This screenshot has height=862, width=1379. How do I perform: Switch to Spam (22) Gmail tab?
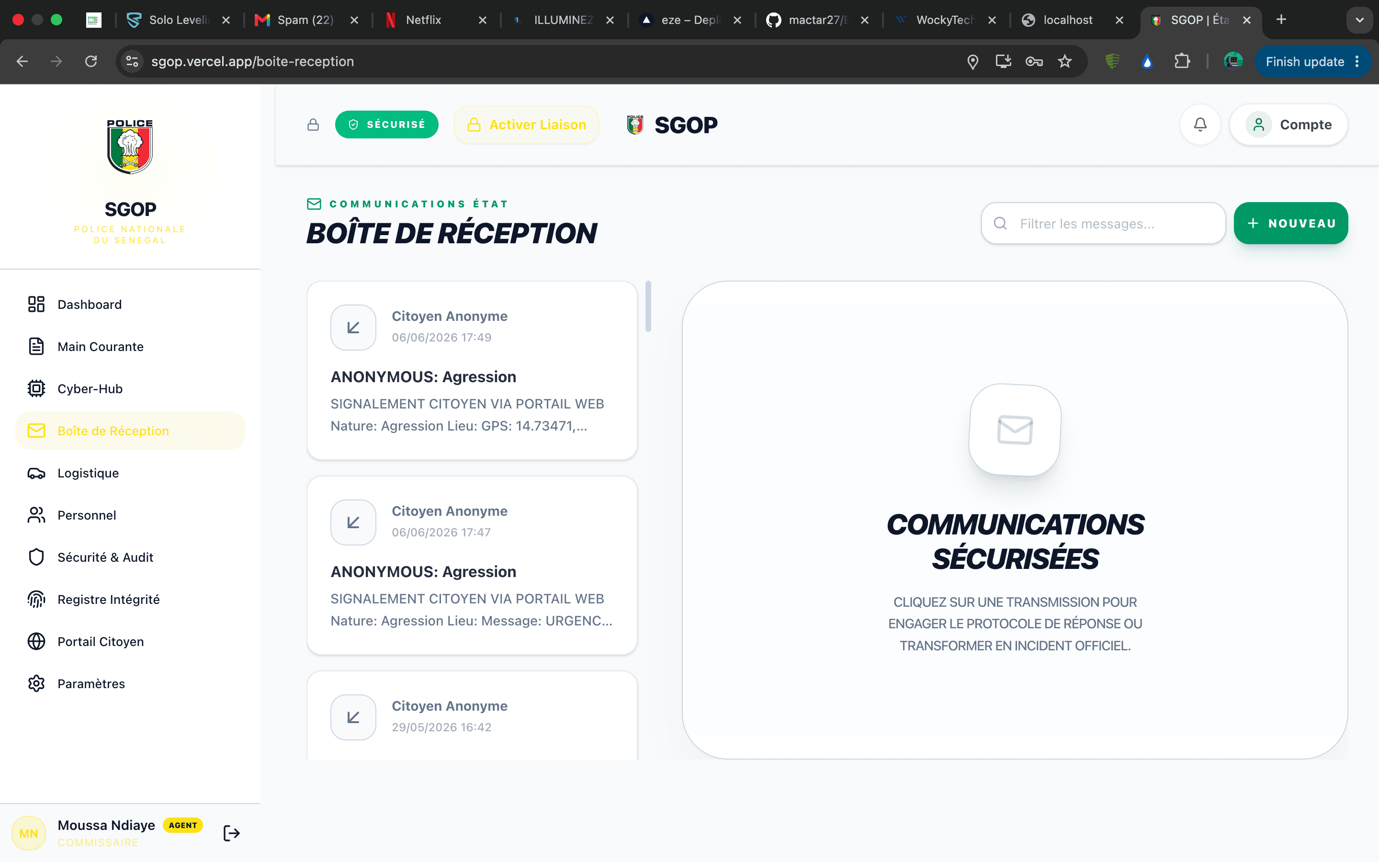point(305,20)
